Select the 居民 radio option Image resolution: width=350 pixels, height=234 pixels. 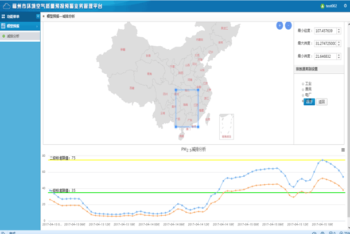point(303,89)
